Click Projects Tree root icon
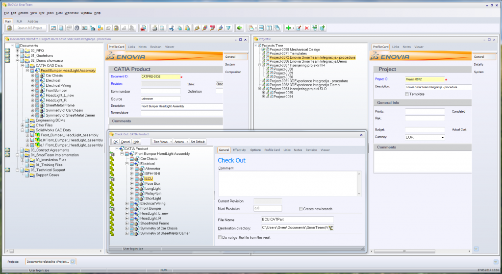The width and height of the screenshot is (502, 274). [259, 46]
